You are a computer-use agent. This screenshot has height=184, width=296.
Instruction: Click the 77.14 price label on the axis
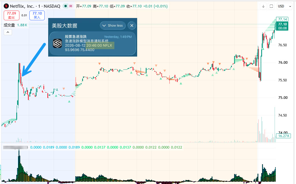282,19
